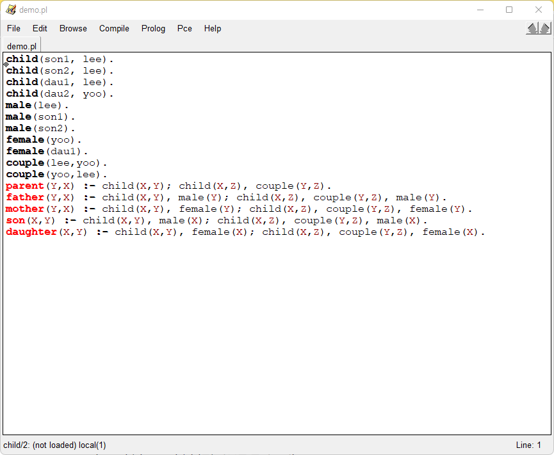The width and height of the screenshot is (554, 455).
Task: Click couple(Y,Z) in the parent rule
Action: [290, 186]
